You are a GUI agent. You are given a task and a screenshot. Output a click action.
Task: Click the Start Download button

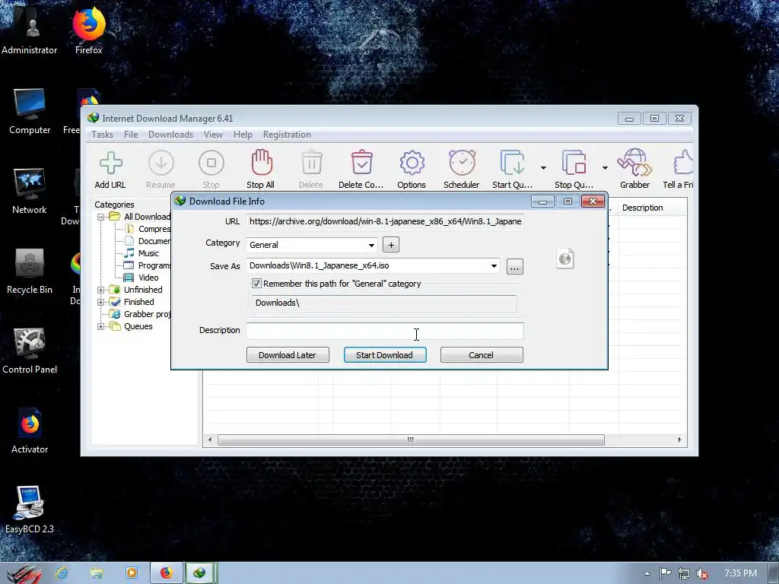tap(385, 354)
